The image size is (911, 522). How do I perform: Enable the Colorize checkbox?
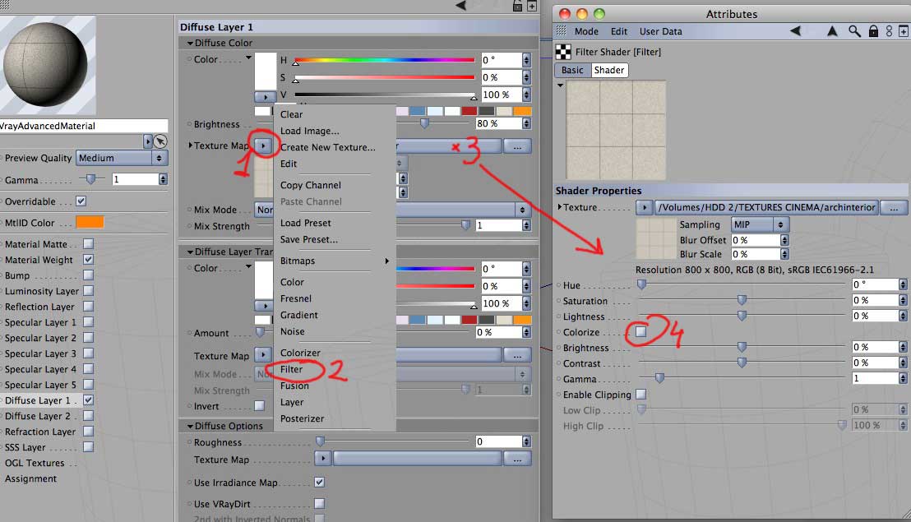tap(640, 331)
